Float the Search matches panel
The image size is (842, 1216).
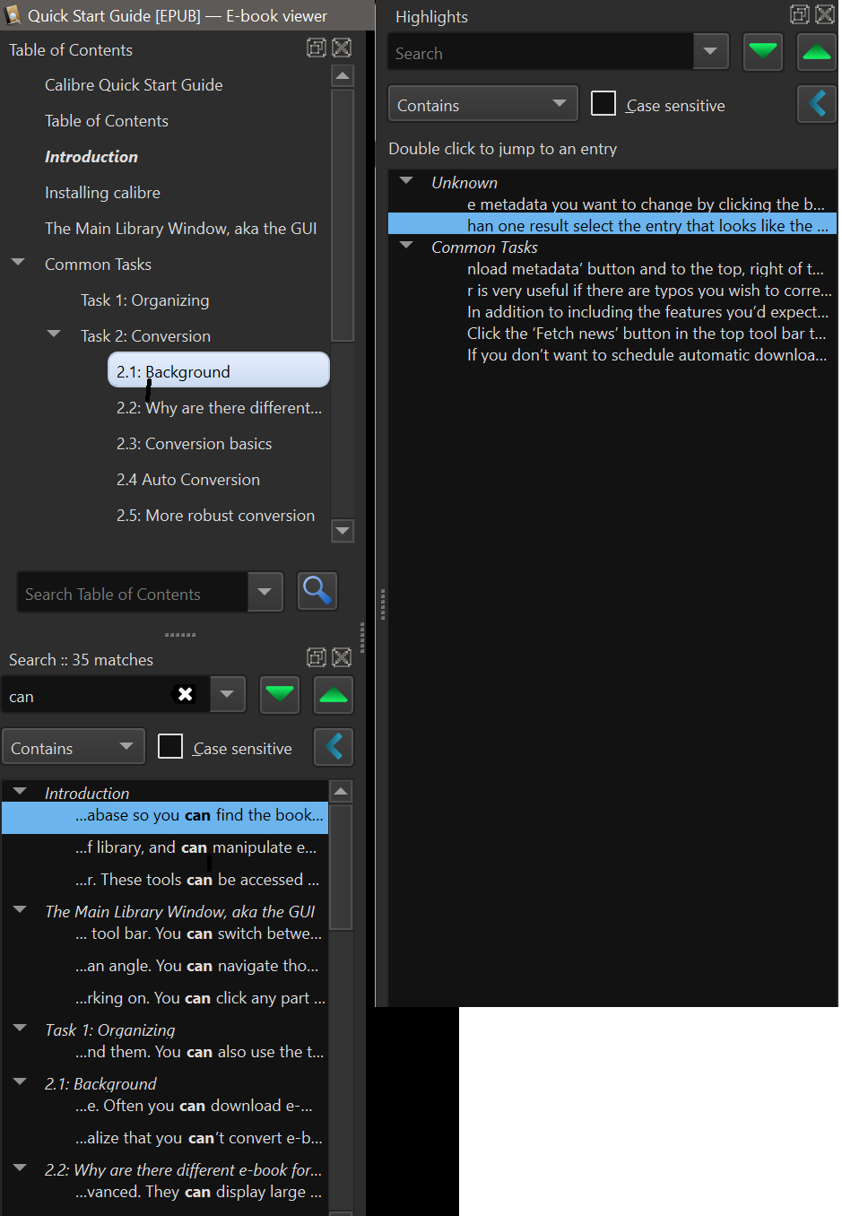point(317,657)
